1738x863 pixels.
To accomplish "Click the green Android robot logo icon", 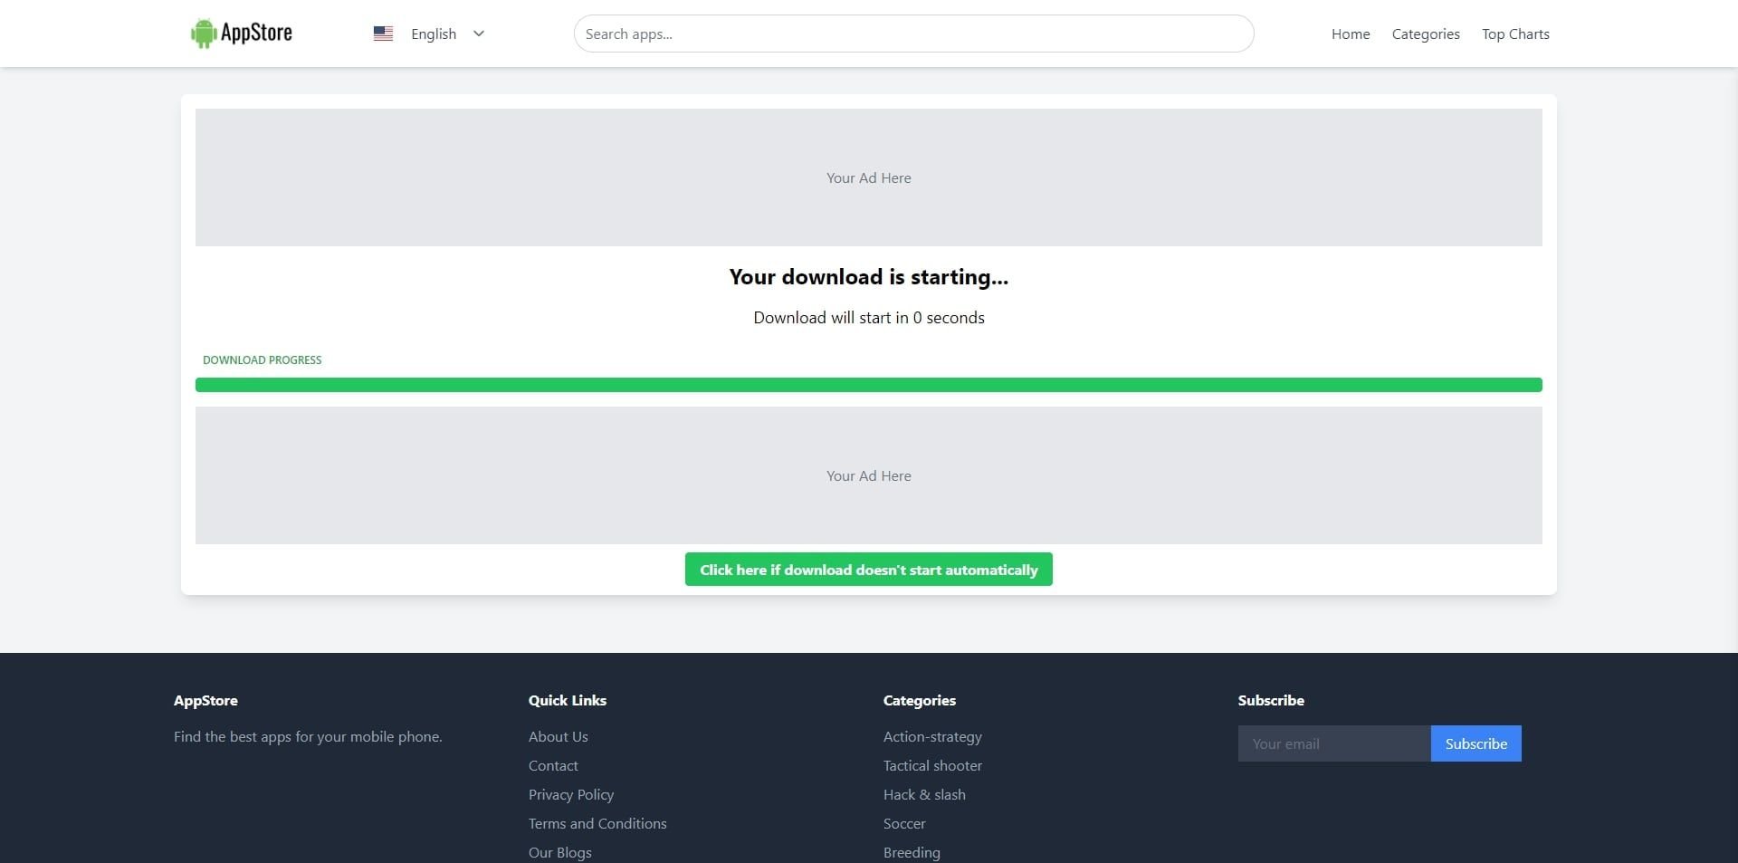I will pos(203,34).
